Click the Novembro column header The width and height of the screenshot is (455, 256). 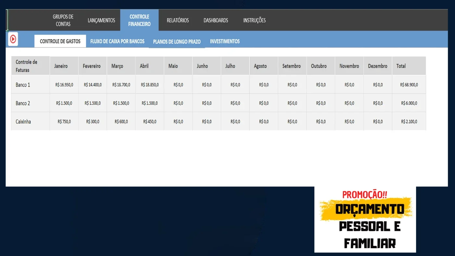pos(349,66)
